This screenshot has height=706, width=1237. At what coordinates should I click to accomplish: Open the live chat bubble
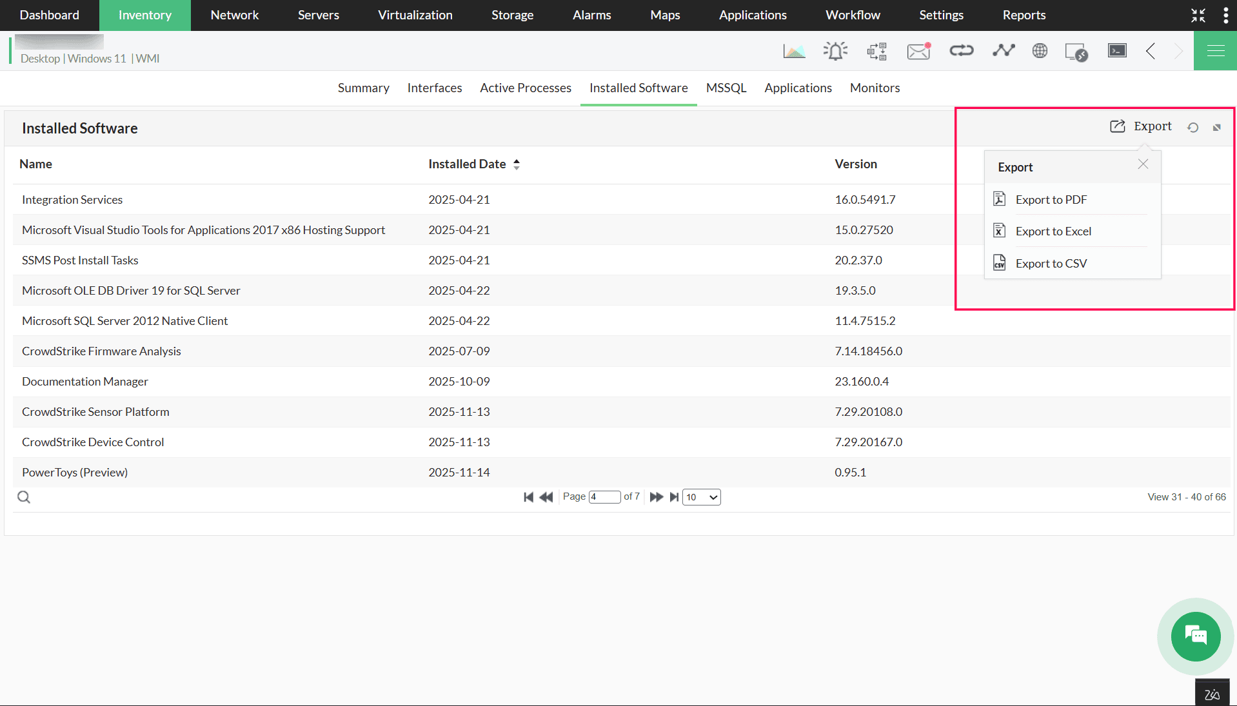[1196, 636]
